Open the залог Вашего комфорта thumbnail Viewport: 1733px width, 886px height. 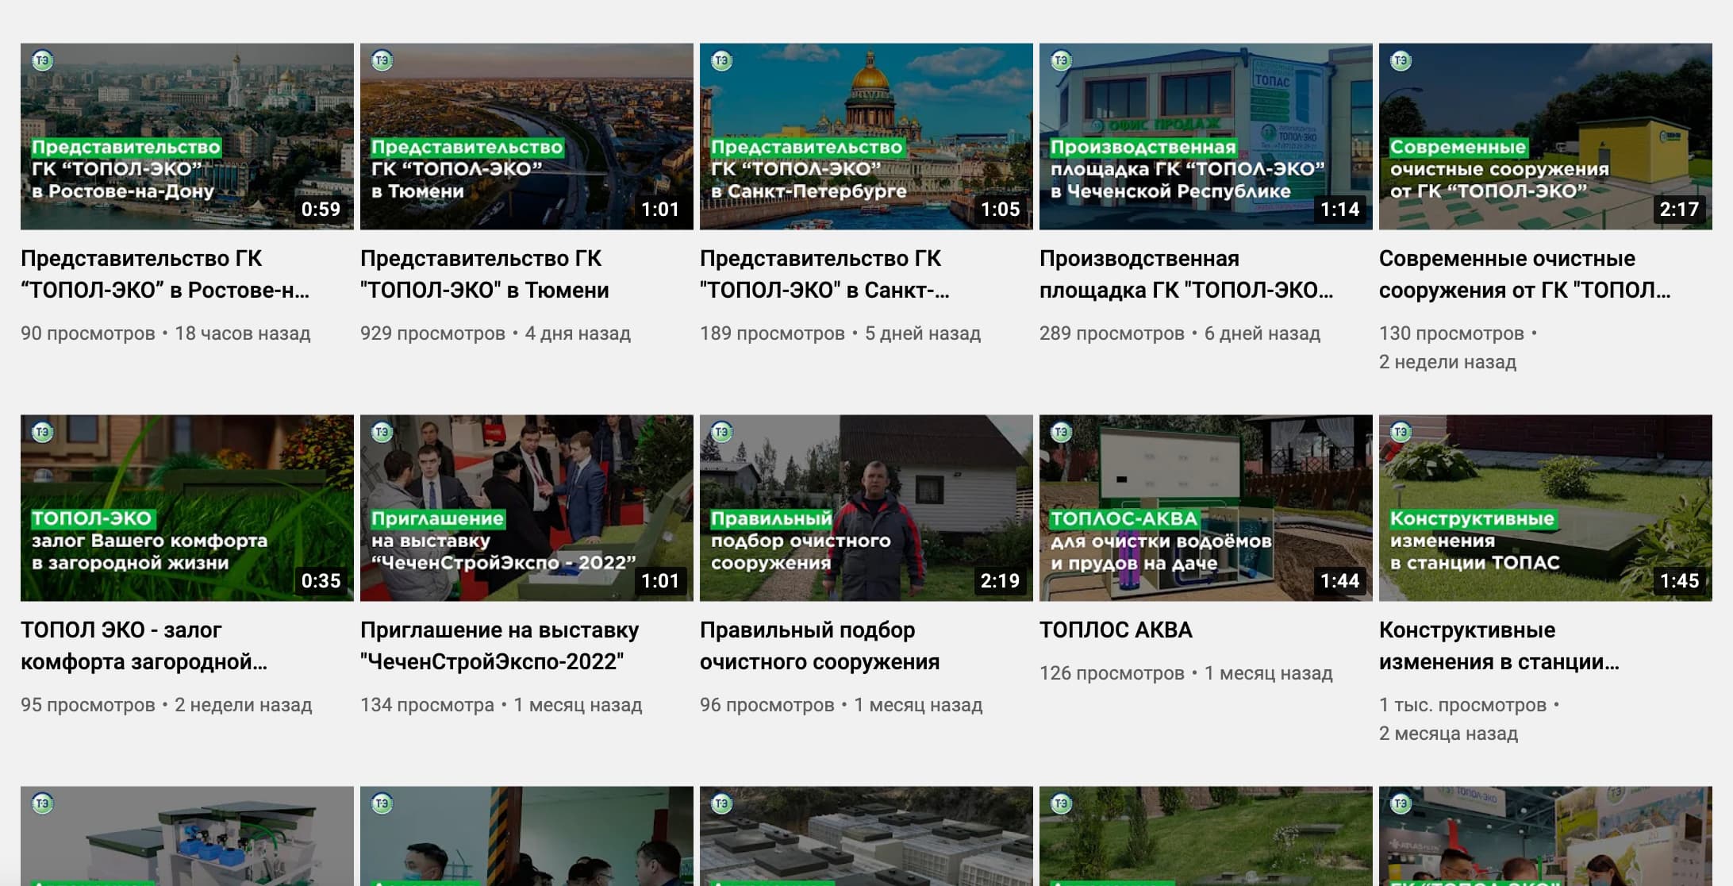(x=187, y=508)
